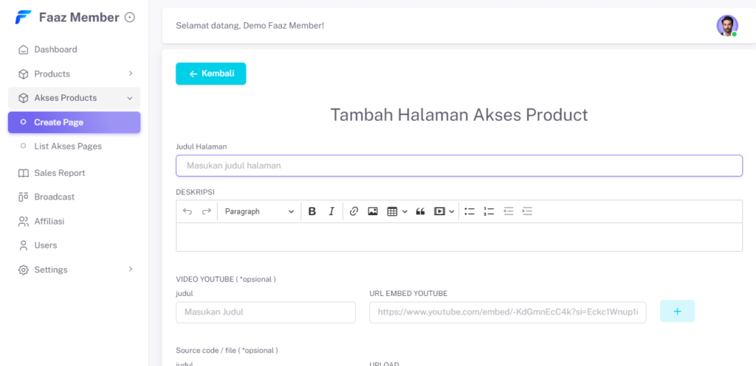Open the Paragraph style dropdown
756x366 pixels.
point(258,211)
